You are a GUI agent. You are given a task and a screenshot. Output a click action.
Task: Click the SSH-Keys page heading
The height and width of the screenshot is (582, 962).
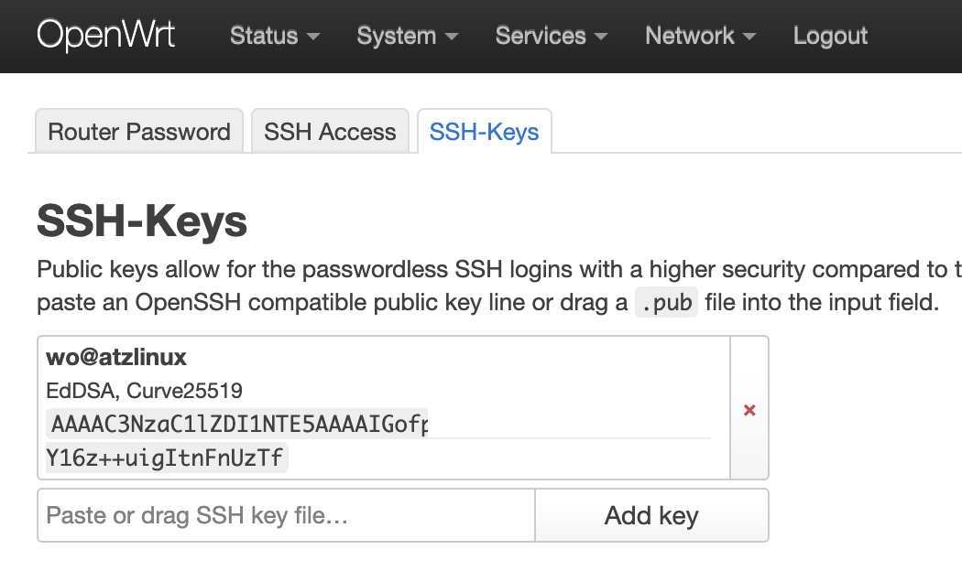point(142,221)
